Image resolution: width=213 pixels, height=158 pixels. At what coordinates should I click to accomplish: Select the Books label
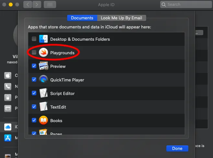[56, 121]
